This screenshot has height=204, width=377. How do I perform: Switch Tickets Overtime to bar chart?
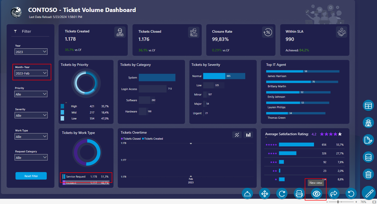click(248, 135)
